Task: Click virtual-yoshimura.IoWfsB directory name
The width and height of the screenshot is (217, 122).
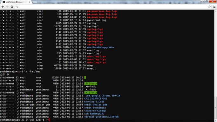Action: pos(101,117)
